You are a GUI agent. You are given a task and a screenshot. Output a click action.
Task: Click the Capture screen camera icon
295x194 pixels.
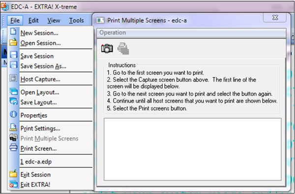[107, 48]
